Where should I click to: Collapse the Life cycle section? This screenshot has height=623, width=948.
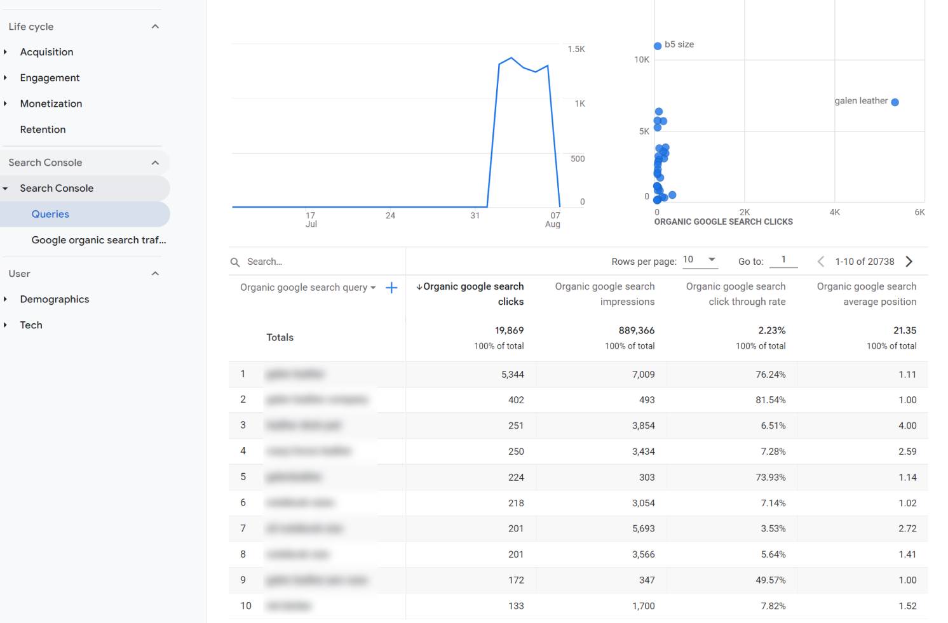pyautogui.click(x=155, y=27)
